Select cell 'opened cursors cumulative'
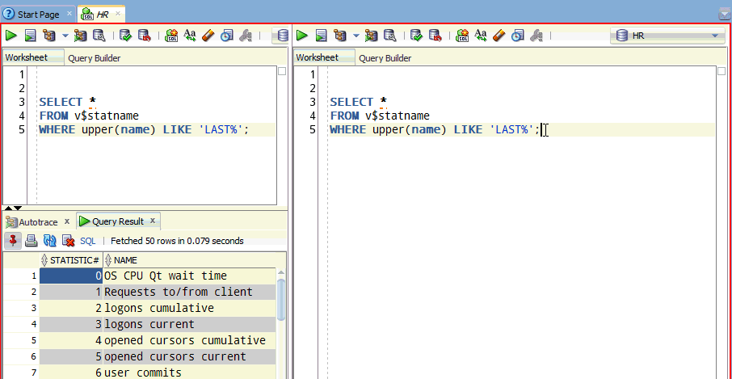Image resolution: width=732 pixels, height=379 pixels. pyautogui.click(x=190, y=341)
